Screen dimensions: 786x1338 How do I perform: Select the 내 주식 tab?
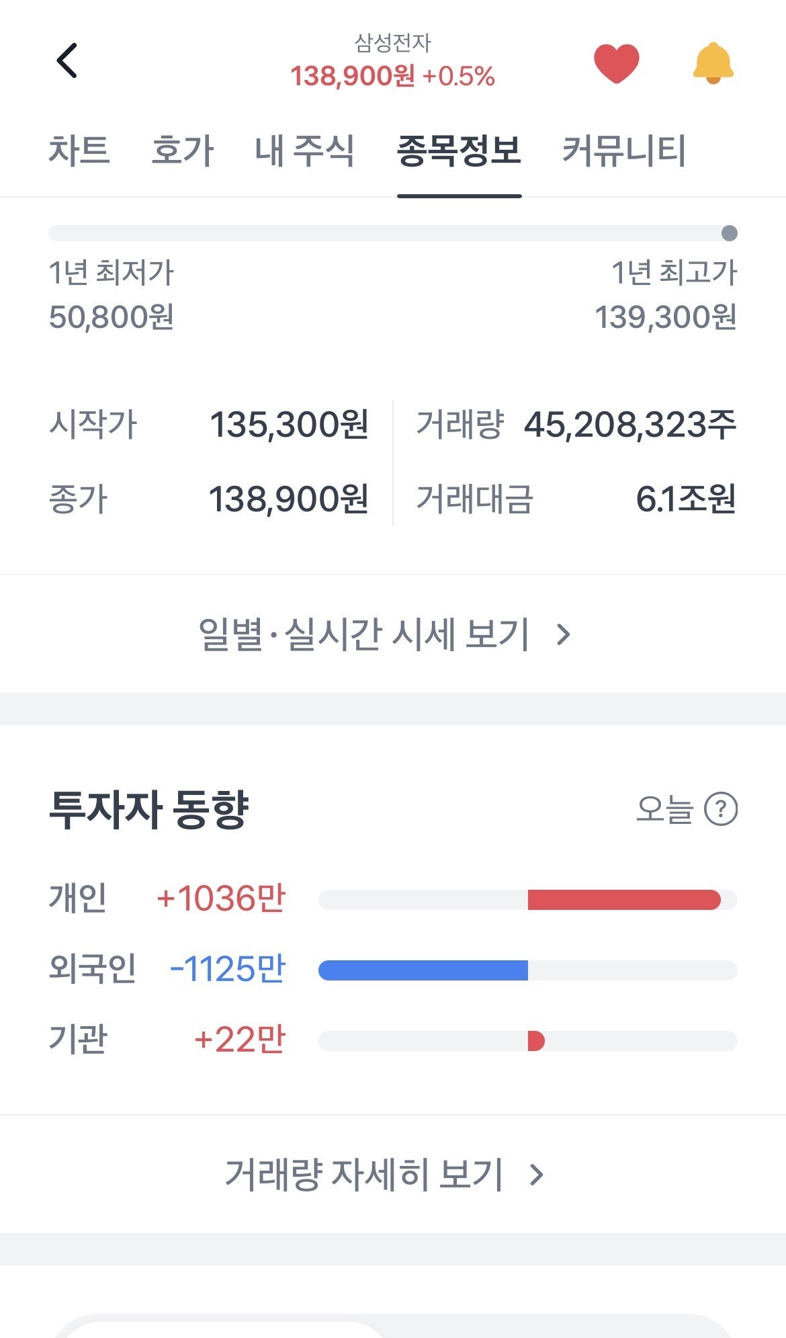point(304,150)
